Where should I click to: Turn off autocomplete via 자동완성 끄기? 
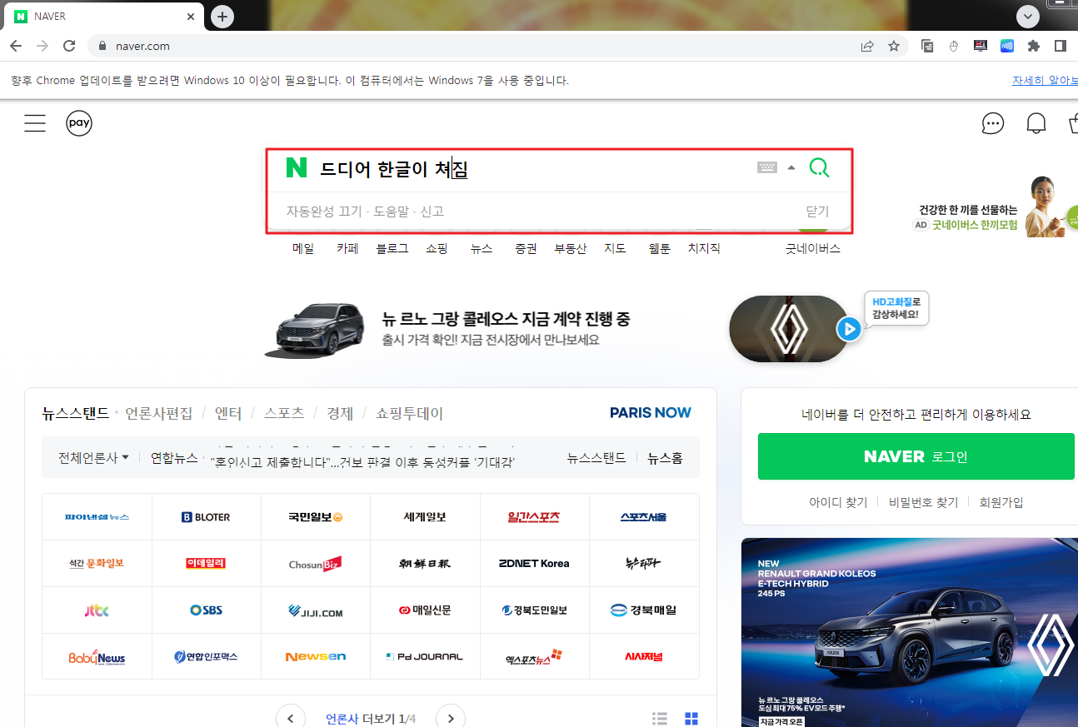(x=325, y=212)
